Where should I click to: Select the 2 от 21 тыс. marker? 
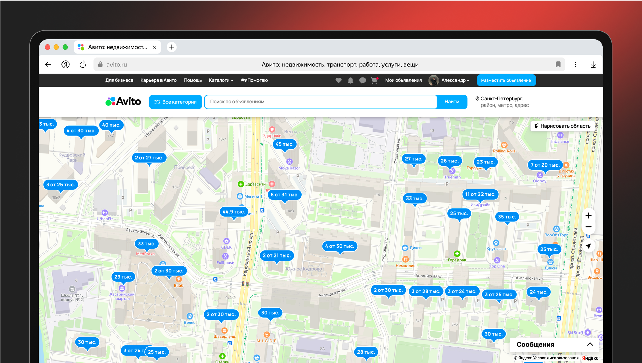pos(276,255)
